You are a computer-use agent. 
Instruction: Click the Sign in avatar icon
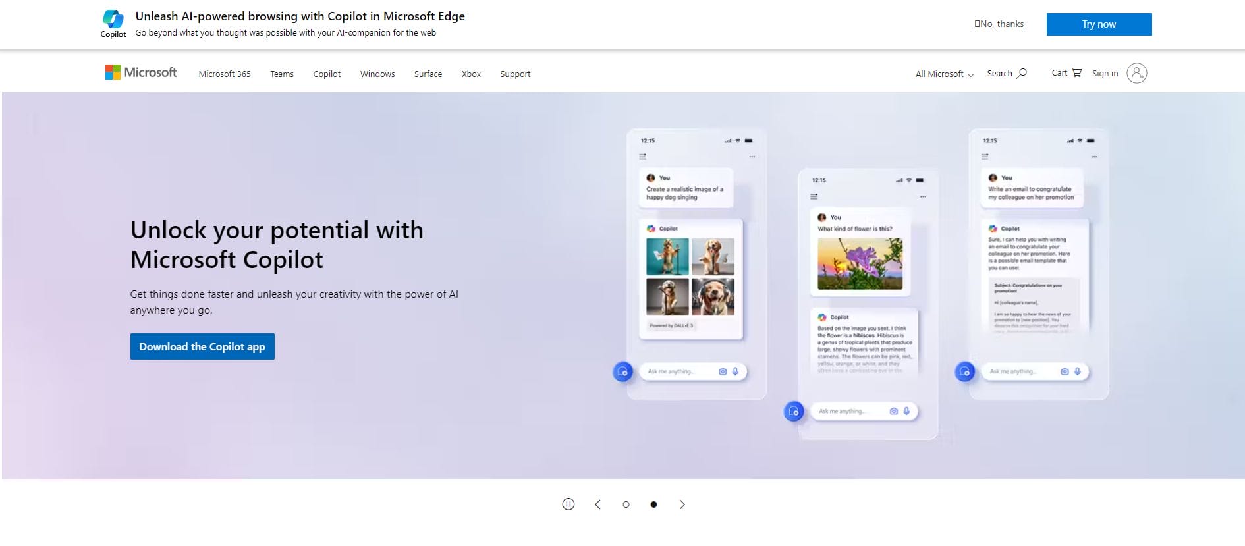pyautogui.click(x=1137, y=73)
